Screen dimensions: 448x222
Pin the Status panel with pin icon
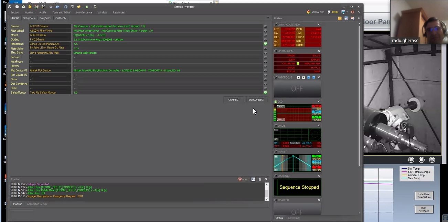[x=359, y=18]
